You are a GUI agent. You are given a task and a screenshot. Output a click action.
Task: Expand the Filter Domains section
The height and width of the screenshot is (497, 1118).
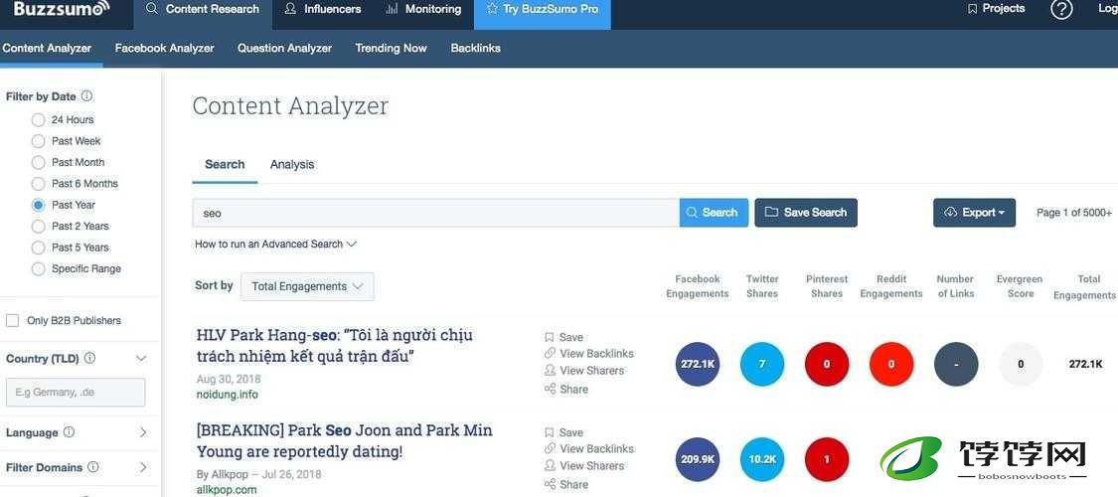[142, 467]
